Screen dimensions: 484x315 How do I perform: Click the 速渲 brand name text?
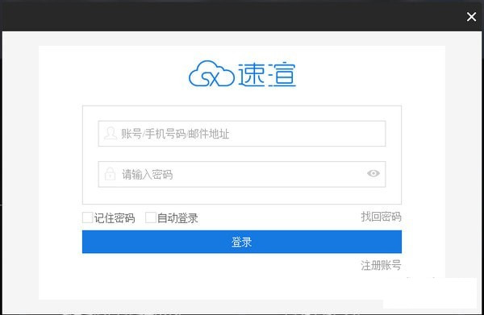267,74
